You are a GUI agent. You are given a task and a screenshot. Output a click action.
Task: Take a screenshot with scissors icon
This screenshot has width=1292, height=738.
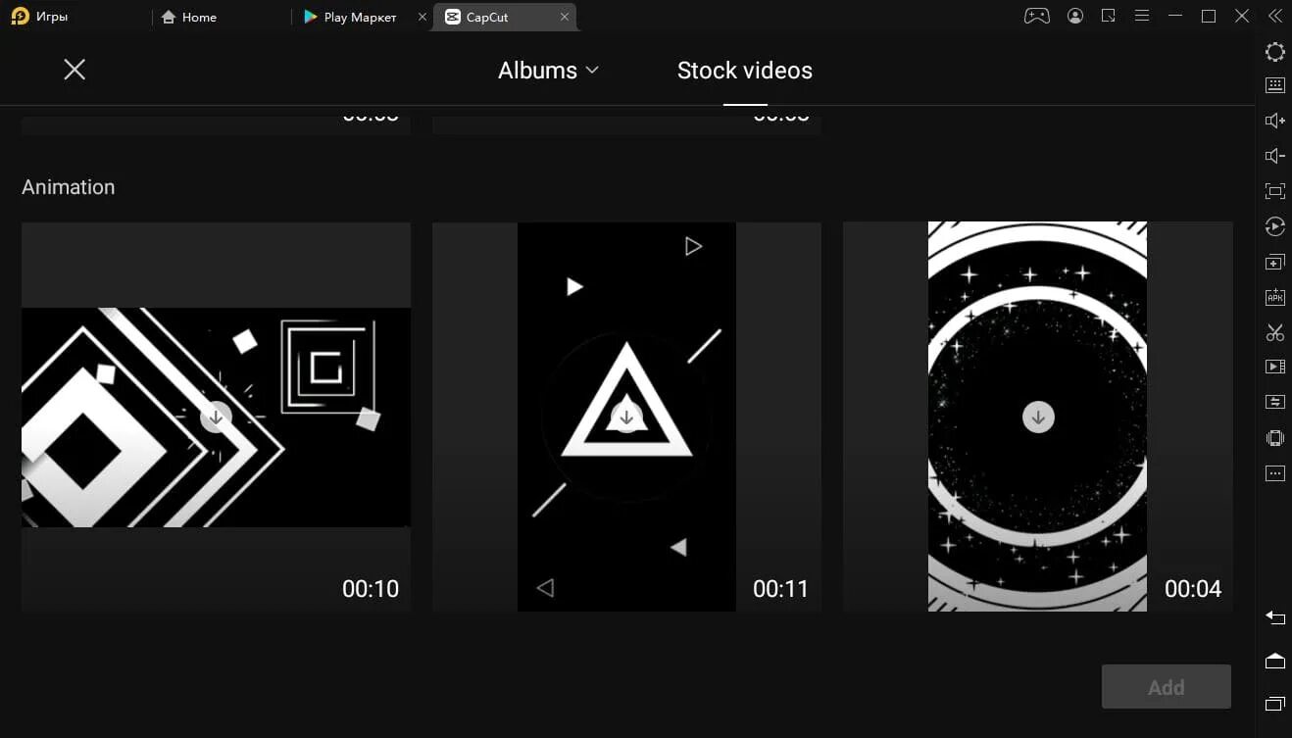(1274, 332)
